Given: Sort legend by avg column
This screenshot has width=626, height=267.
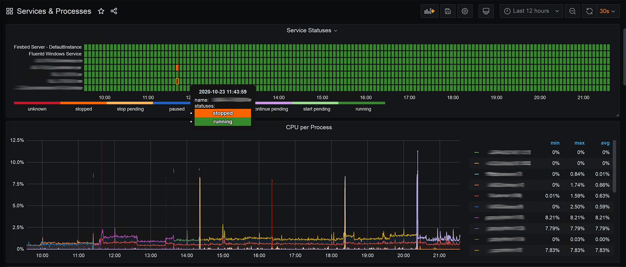Looking at the screenshot, I should pos(605,143).
